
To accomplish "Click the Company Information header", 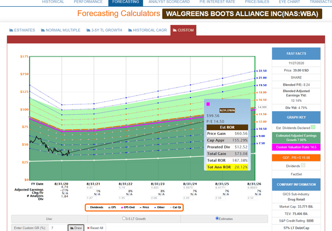I will point(296,185).
